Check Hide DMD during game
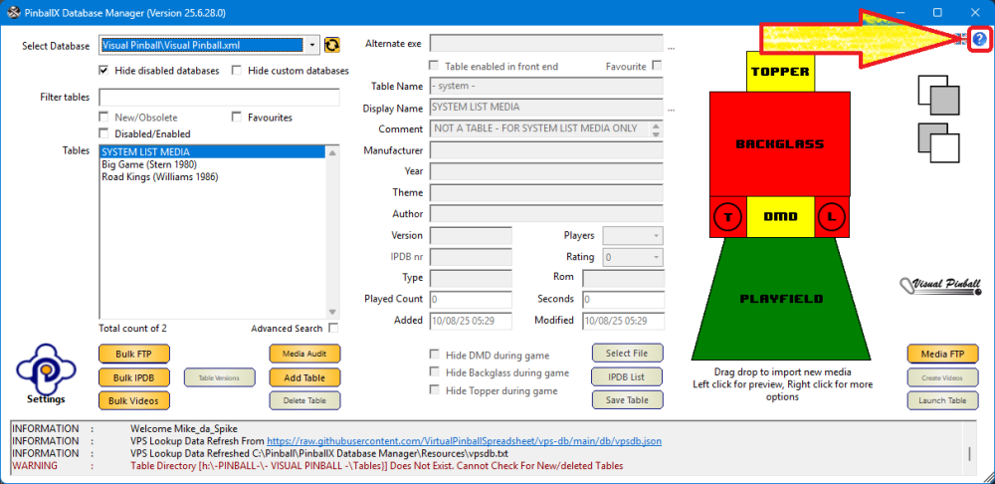 coord(435,355)
